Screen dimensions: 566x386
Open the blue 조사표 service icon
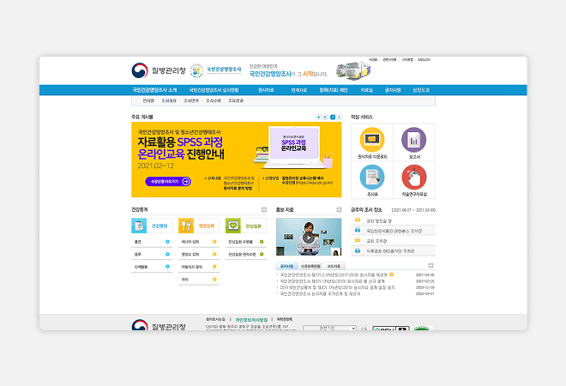click(x=372, y=177)
